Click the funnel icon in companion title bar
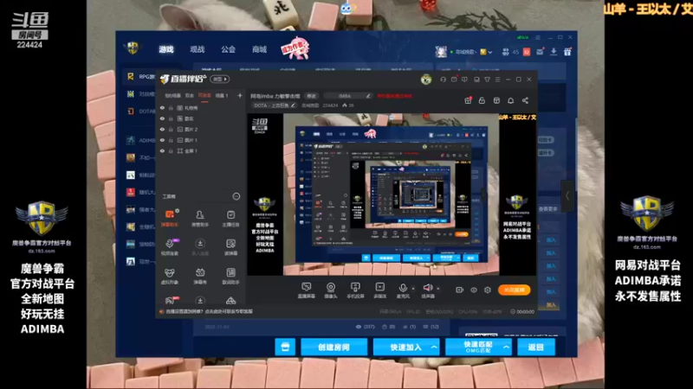Screen dimensions: 693x389 pos(487,80)
